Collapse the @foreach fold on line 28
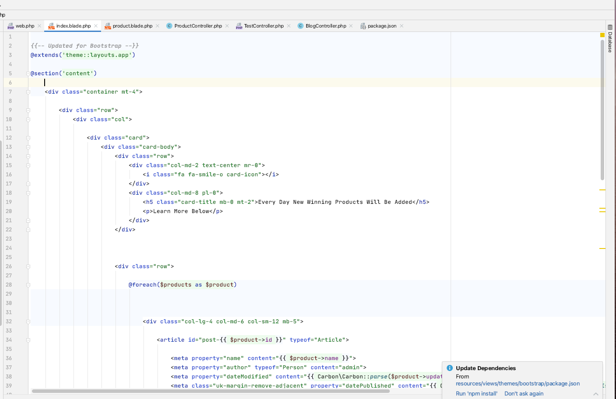This screenshot has height=399, width=616. click(x=28, y=285)
